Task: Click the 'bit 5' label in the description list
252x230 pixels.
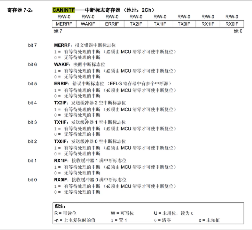Action: coord(32,84)
